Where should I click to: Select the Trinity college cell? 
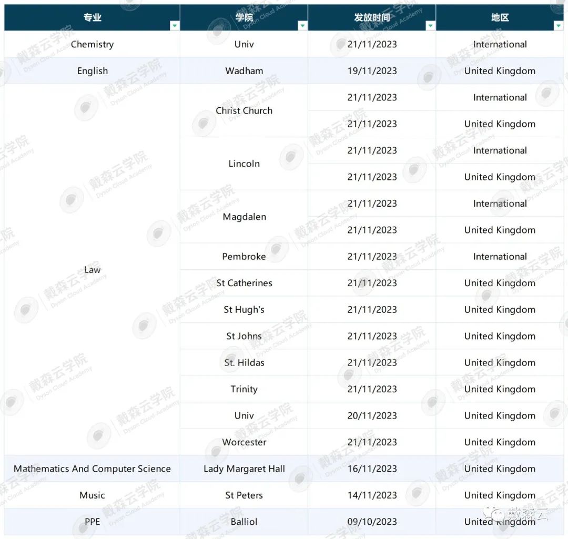point(244,389)
